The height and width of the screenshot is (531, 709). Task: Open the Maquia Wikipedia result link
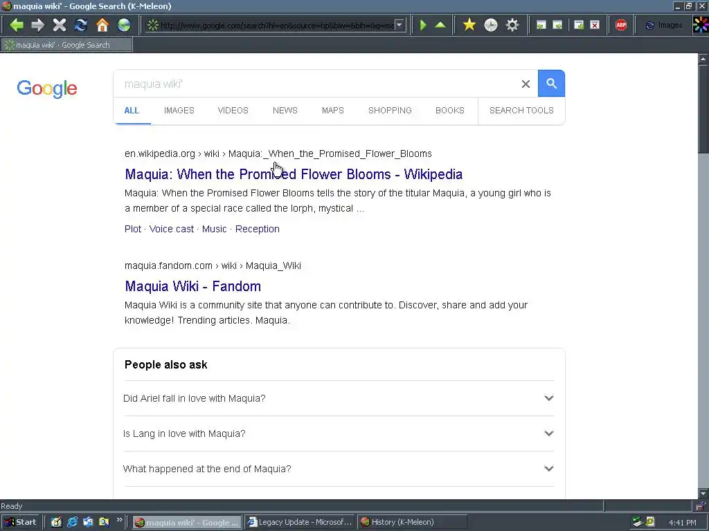pyautogui.click(x=294, y=174)
